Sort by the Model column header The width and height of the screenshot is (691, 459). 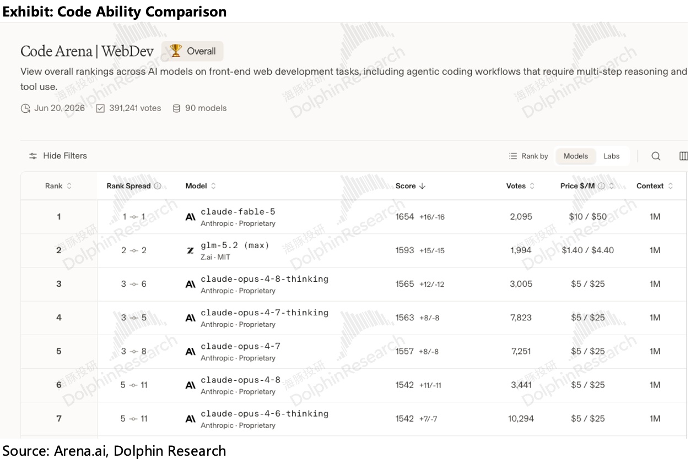[201, 186]
